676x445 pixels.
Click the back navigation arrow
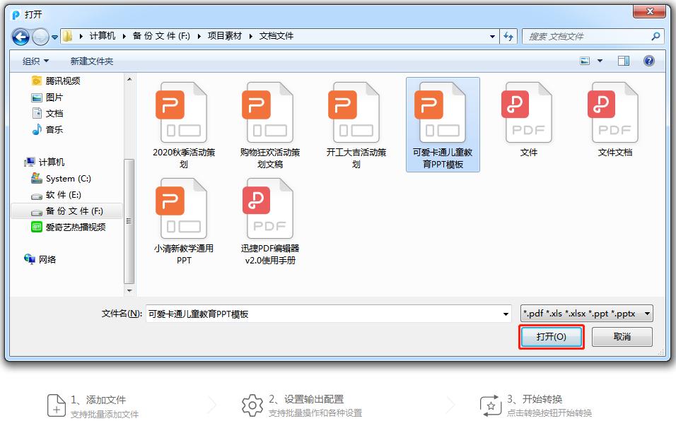pos(19,36)
